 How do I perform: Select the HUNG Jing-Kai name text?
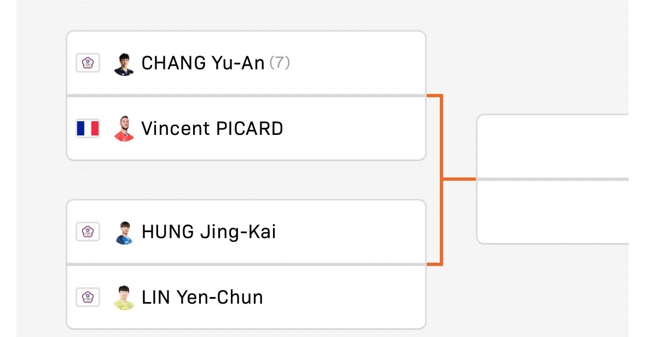click(x=208, y=232)
